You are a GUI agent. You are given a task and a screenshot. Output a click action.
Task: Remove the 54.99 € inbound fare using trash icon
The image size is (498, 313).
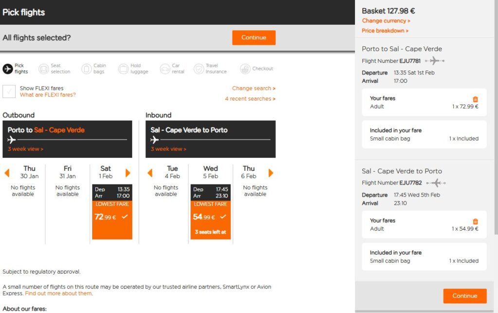[x=475, y=221]
